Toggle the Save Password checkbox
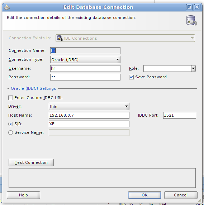 pos(131,77)
